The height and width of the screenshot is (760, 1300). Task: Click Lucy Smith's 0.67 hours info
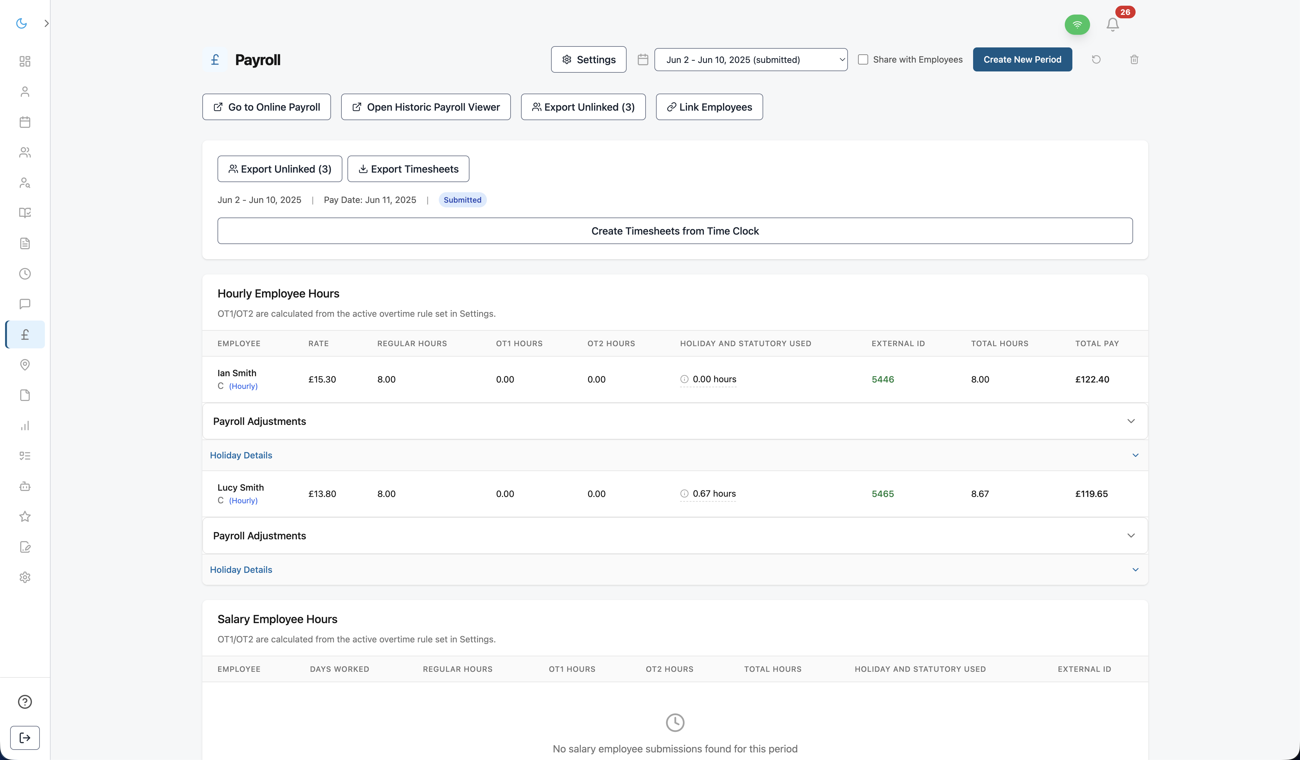click(x=708, y=494)
